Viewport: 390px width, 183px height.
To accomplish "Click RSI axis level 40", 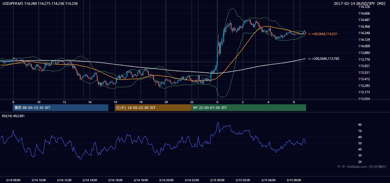I will point(360,149).
